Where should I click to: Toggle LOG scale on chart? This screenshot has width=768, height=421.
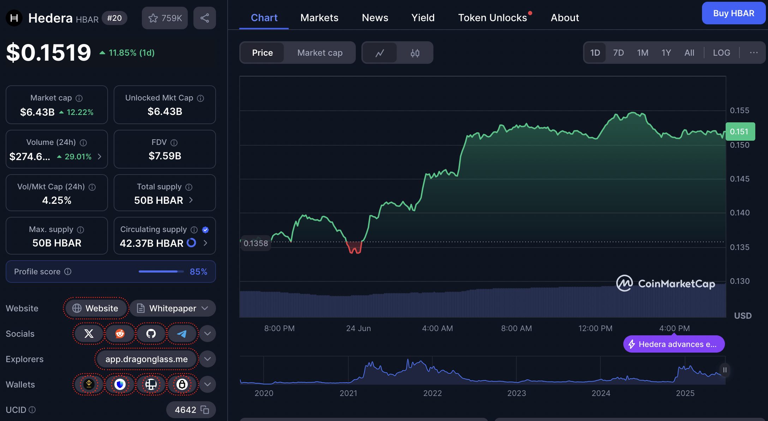tap(721, 53)
